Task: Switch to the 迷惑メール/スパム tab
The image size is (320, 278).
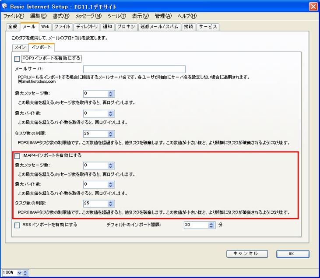Action: 159,27
